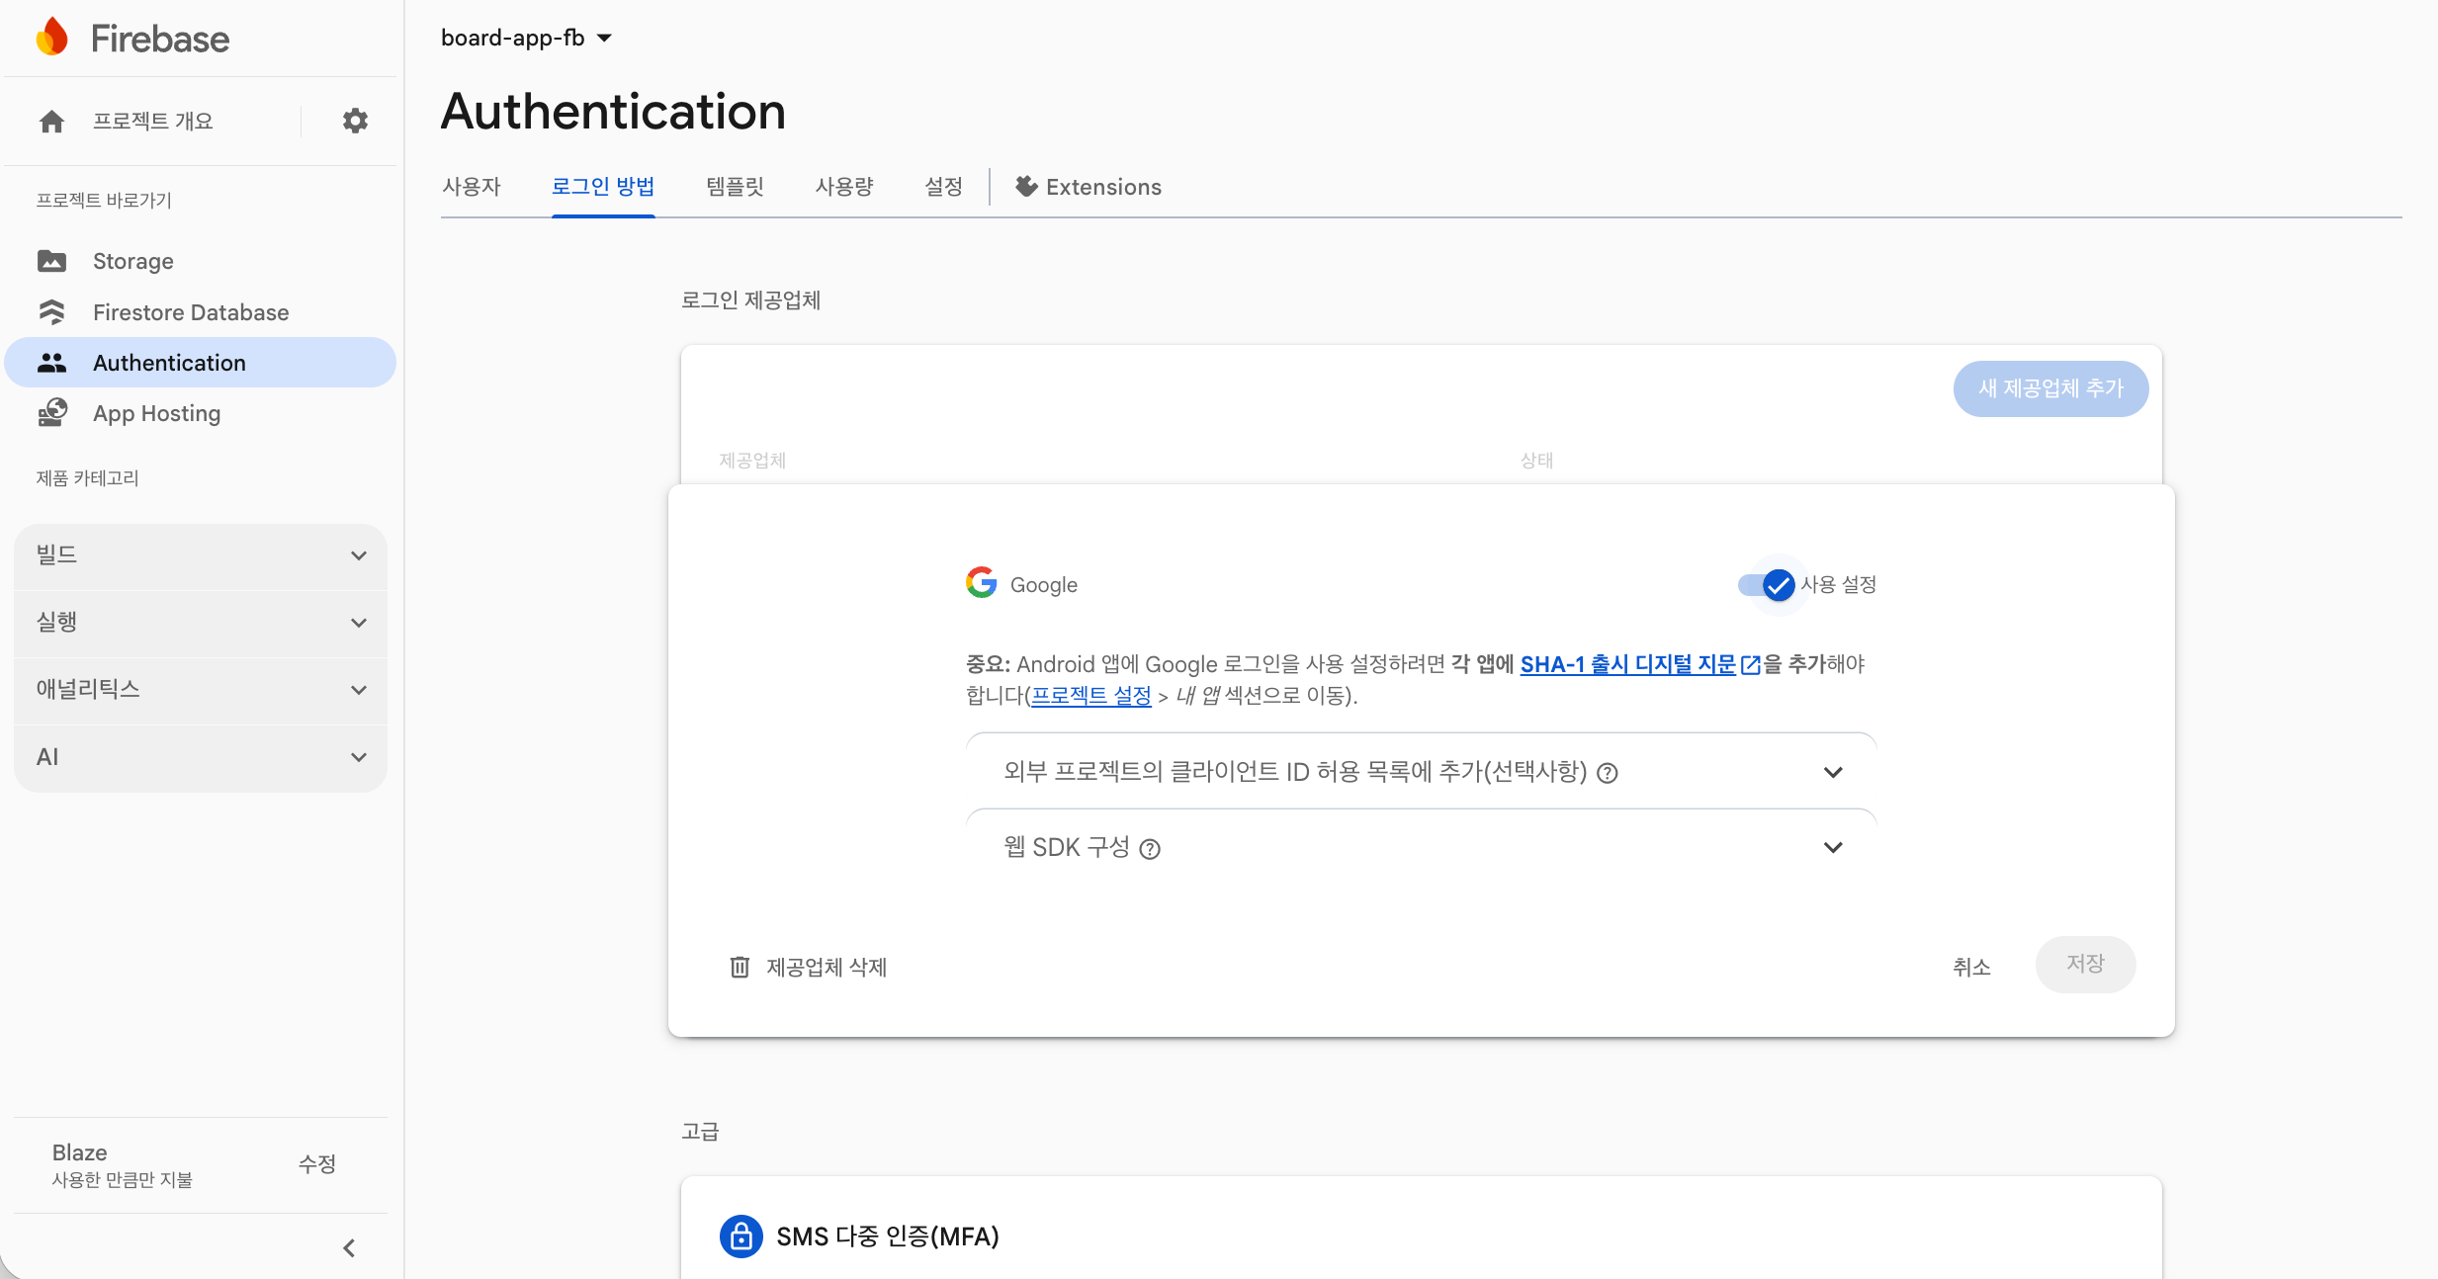2438x1279 pixels.
Task: Collapse sidebar with the left chevron
Action: pyautogui.click(x=349, y=1248)
